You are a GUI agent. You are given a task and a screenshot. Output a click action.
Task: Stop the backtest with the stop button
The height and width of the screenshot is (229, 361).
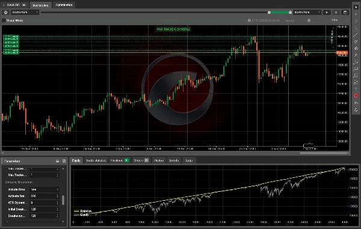click(336, 13)
